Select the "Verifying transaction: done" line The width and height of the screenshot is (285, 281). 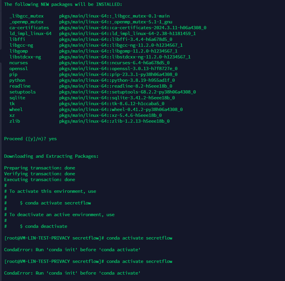pyautogui.click(x=40, y=174)
